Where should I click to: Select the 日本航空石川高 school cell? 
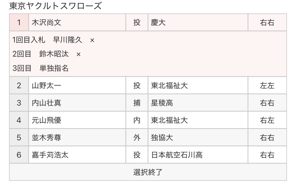198,155
